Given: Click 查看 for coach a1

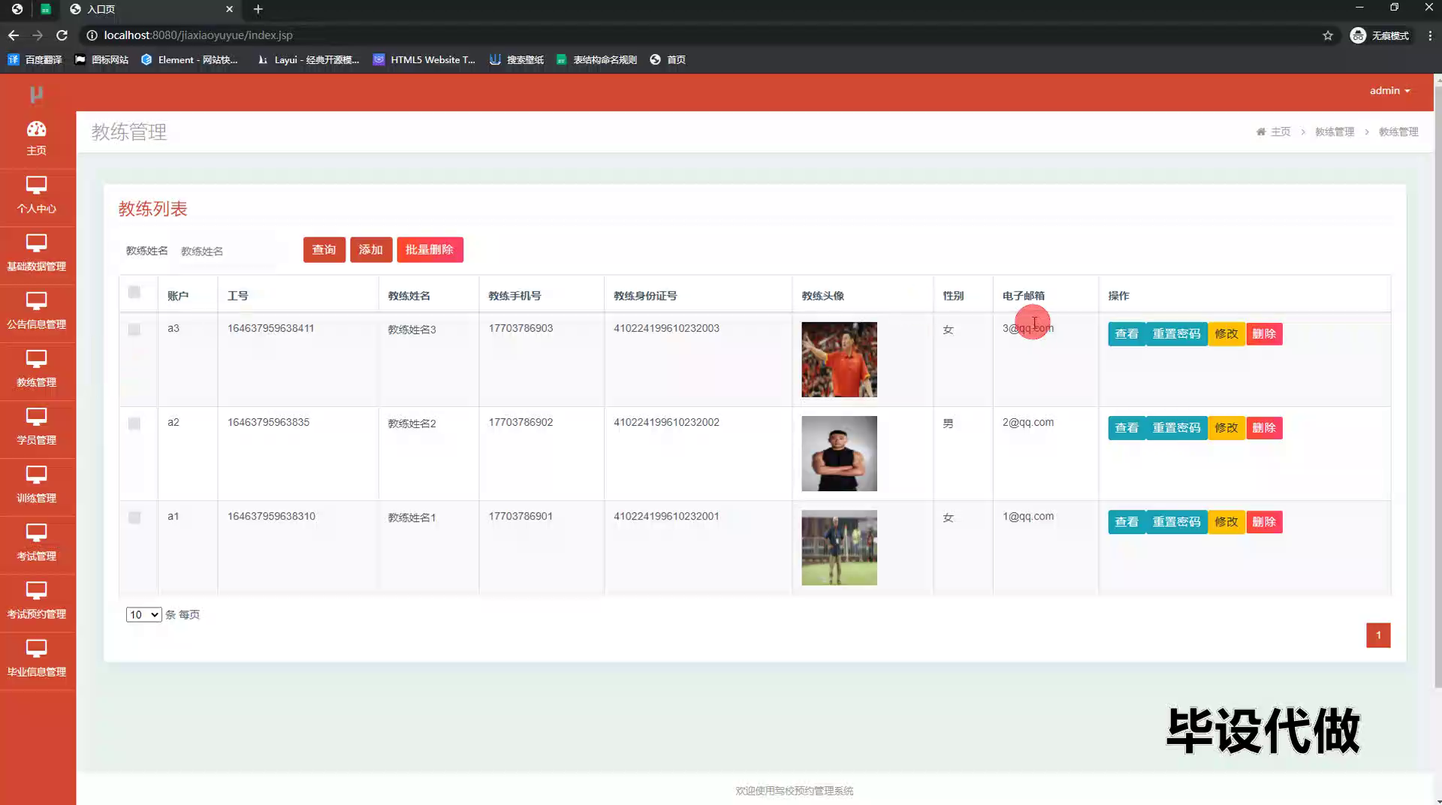Looking at the screenshot, I should click(1127, 522).
